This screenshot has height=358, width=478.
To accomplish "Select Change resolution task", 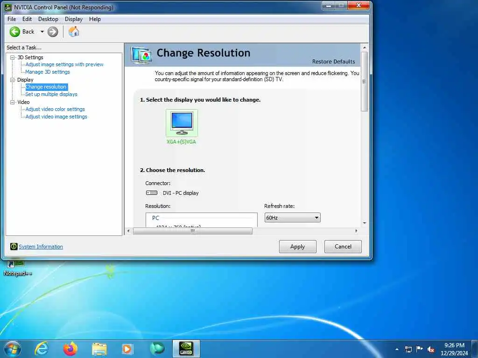I will pos(46,87).
